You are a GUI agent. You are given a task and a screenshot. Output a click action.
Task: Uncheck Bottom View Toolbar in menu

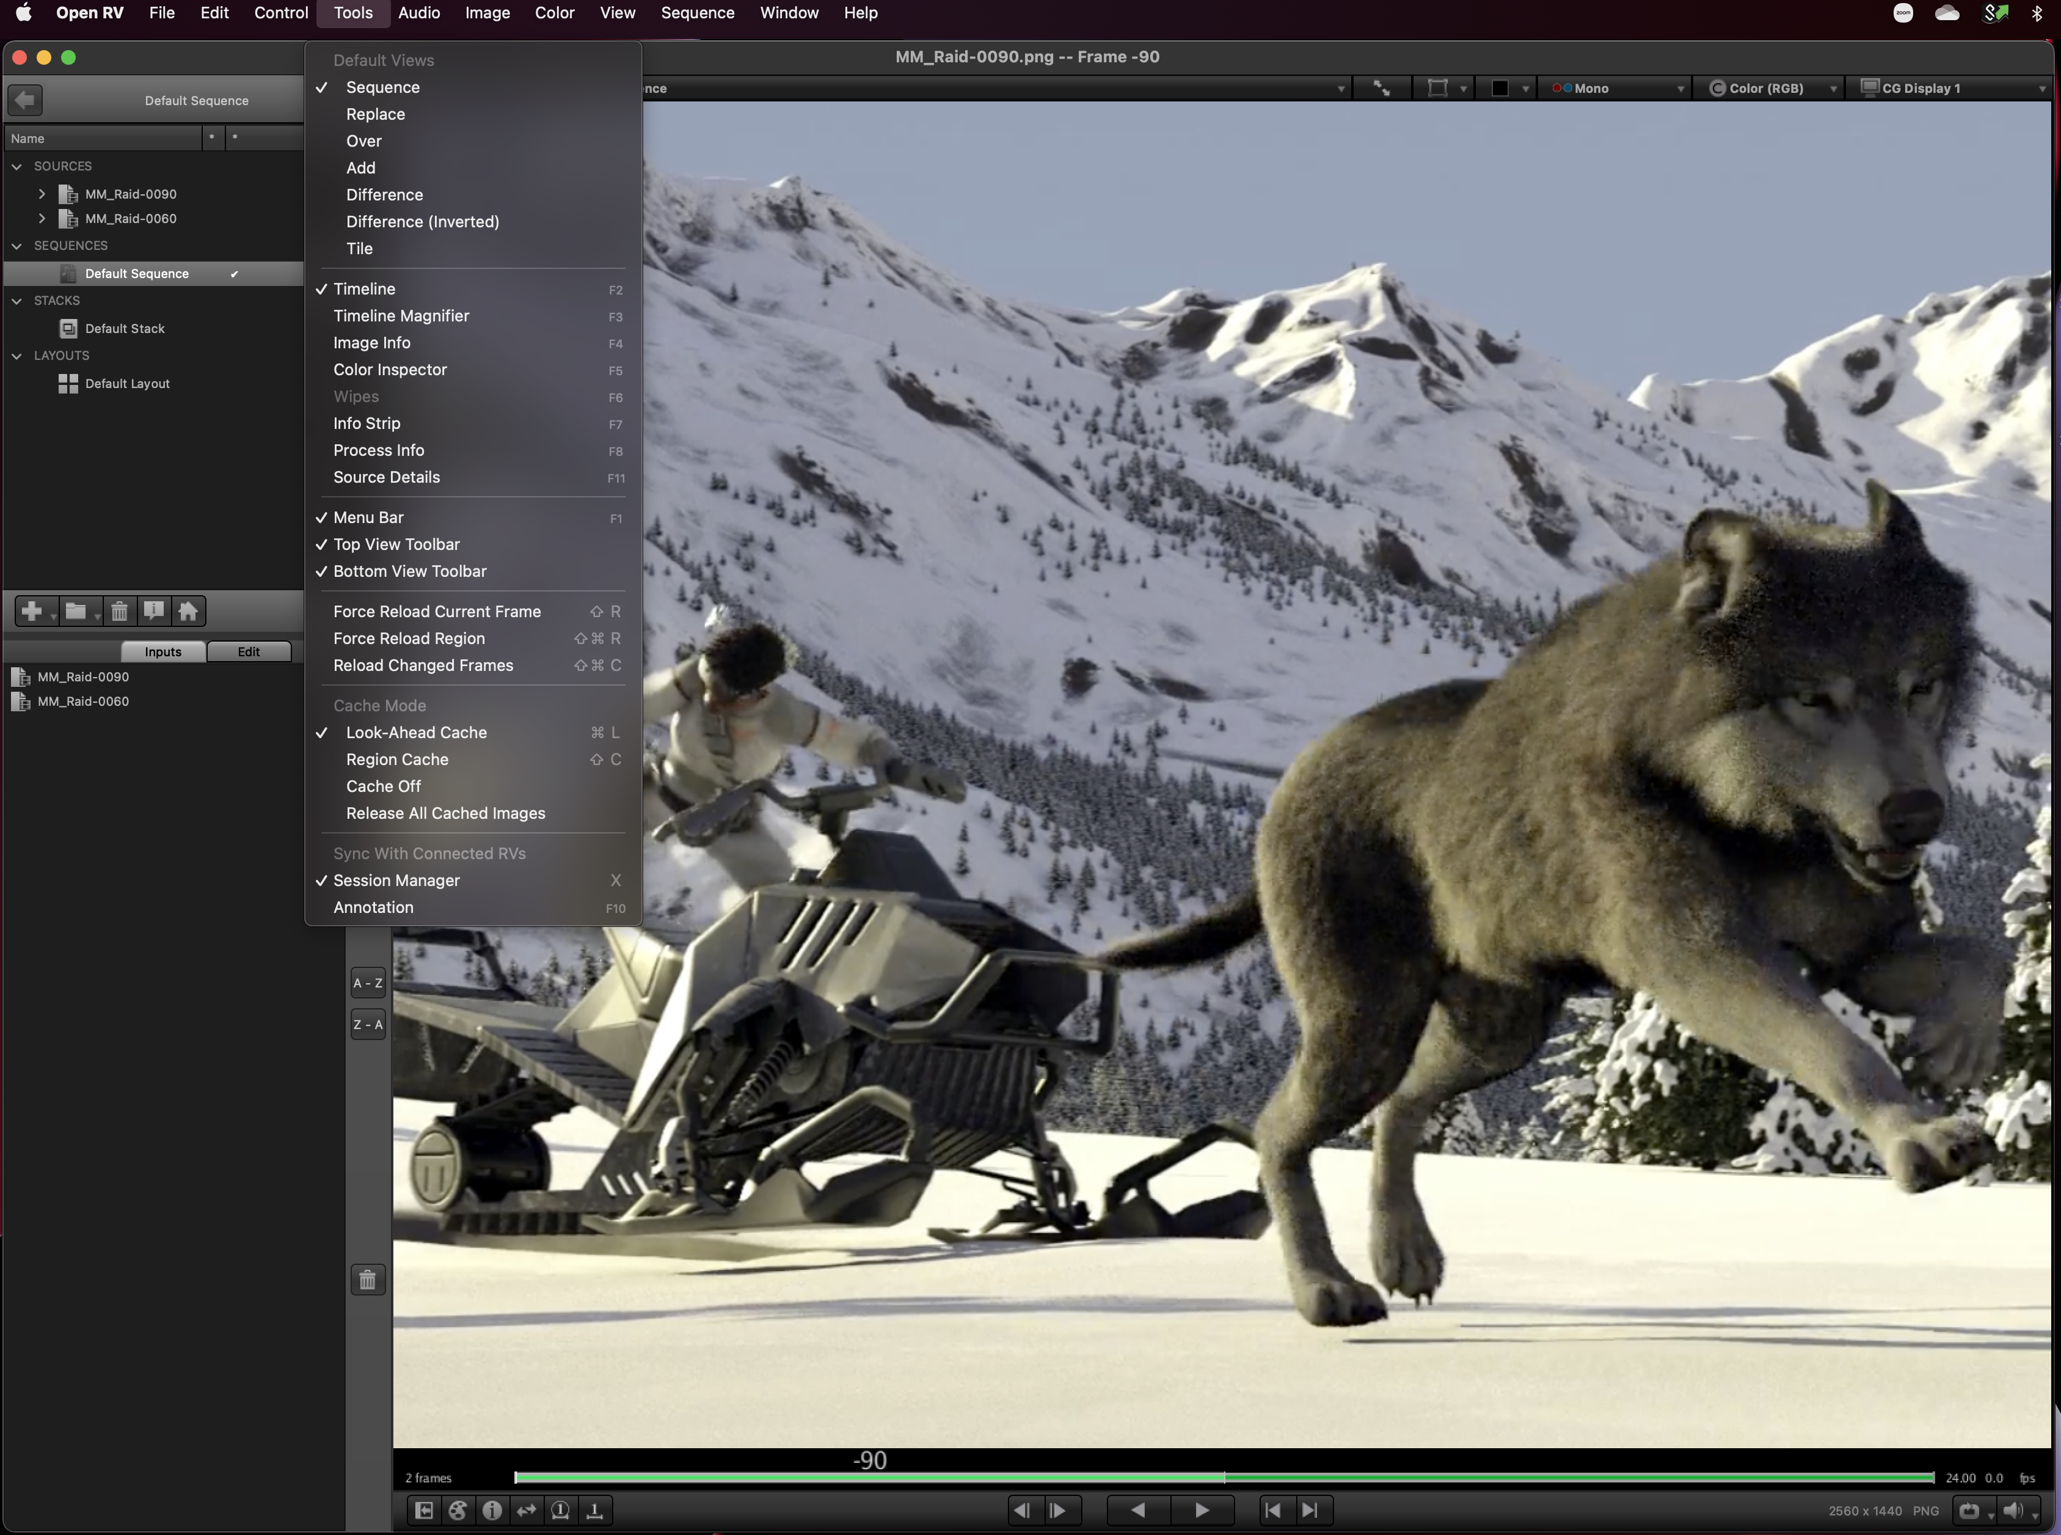[410, 571]
